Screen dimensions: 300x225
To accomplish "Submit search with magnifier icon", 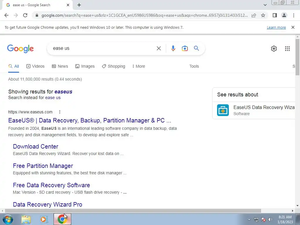I will tap(196, 48).
